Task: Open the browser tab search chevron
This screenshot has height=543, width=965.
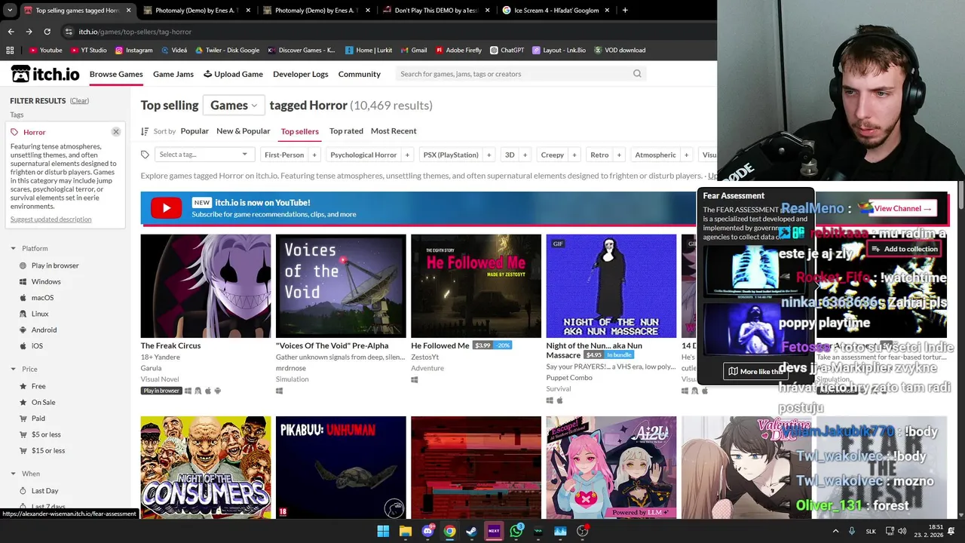Action: click(10, 11)
